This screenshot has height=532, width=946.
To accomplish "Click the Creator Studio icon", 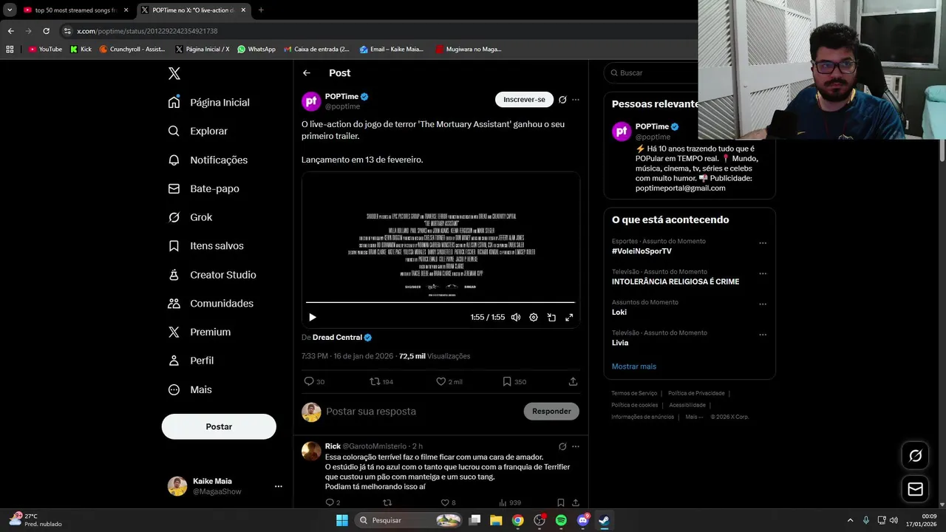I will coord(174,274).
